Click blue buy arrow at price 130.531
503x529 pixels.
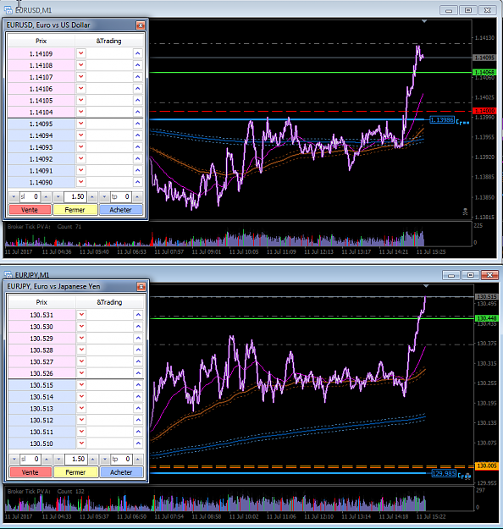(x=138, y=315)
